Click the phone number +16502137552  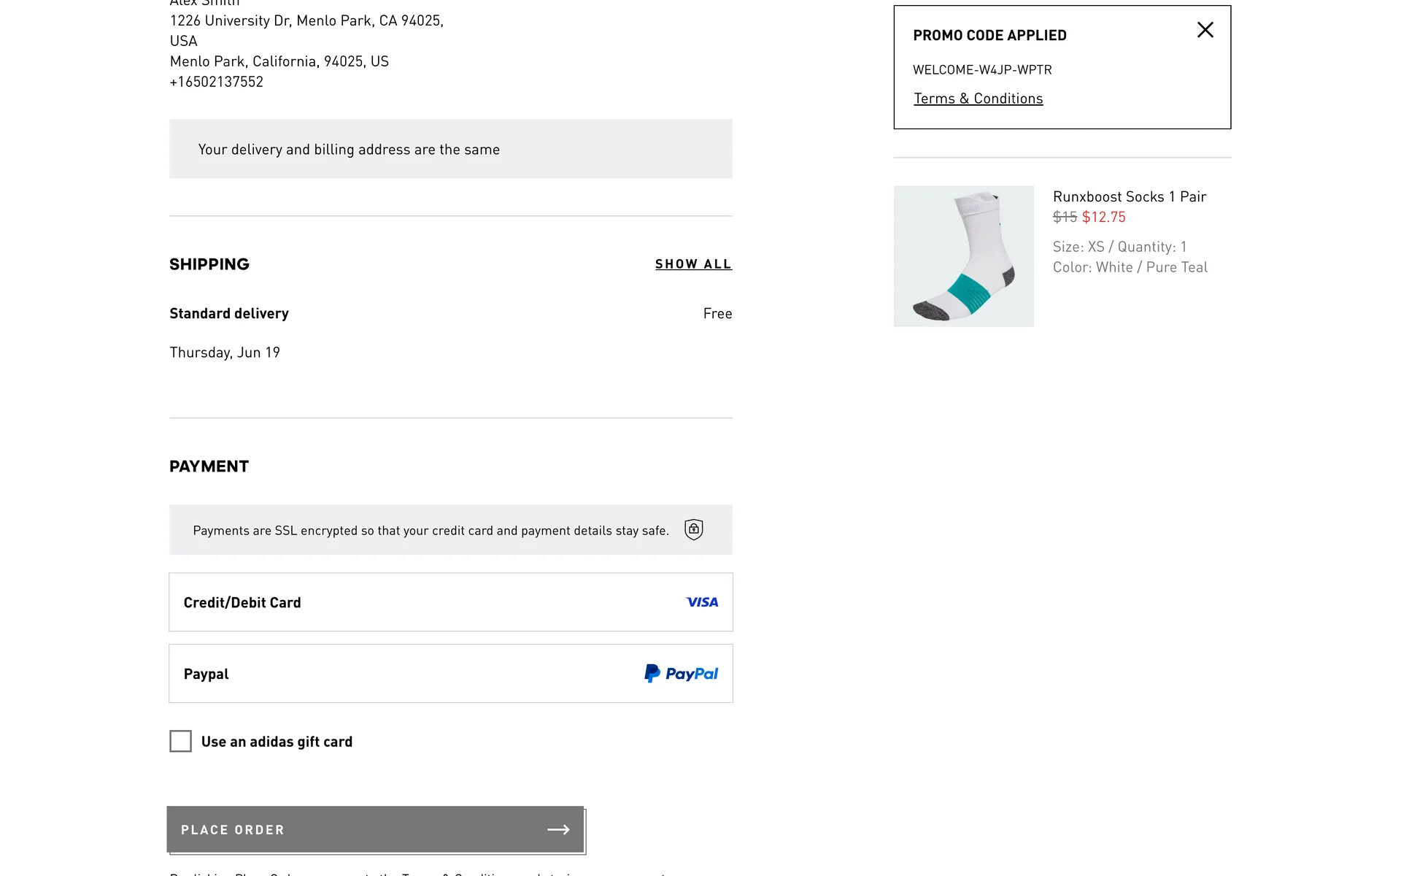click(x=216, y=82)
